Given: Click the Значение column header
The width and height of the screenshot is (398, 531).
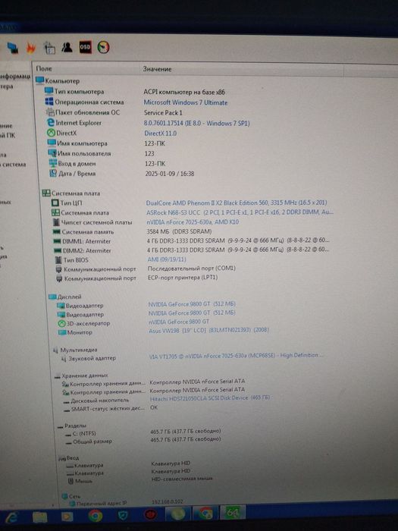Looking at the screenshot, I should coord(157,69).
